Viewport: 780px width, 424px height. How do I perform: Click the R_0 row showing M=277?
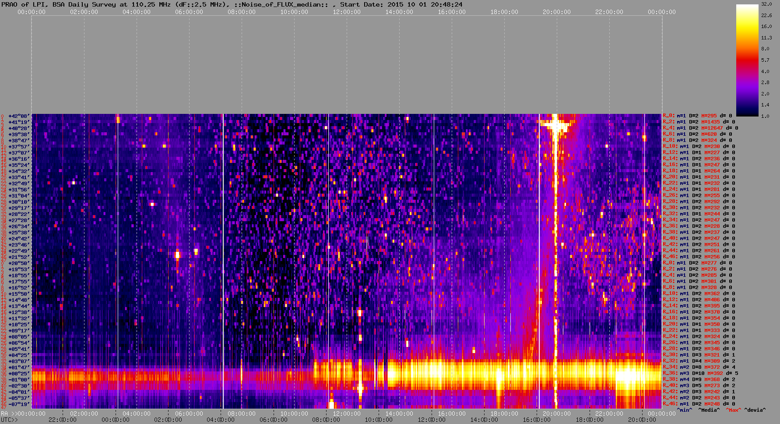(697, 263)
